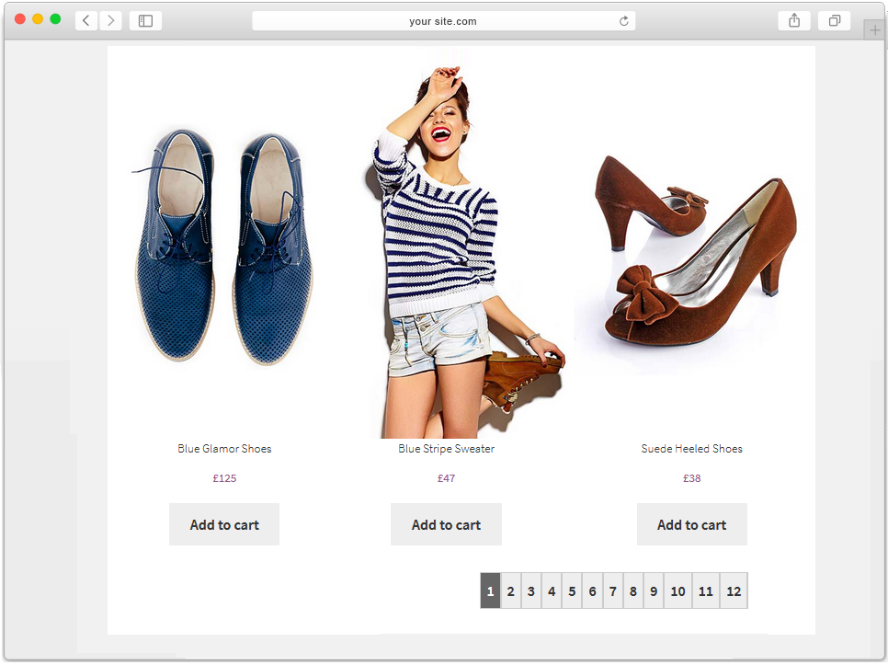
Task: Maximize the window with the green button
Action: pyautogui.click(x=55, y=18)
